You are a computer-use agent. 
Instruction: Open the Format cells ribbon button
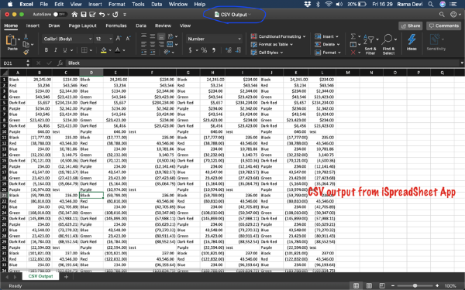click(327, 53)
